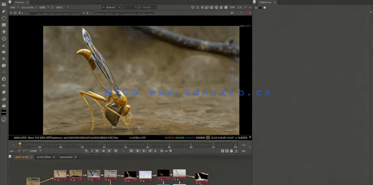Open the fourth dropdown in the viewer top bar

tap(62, 7)
